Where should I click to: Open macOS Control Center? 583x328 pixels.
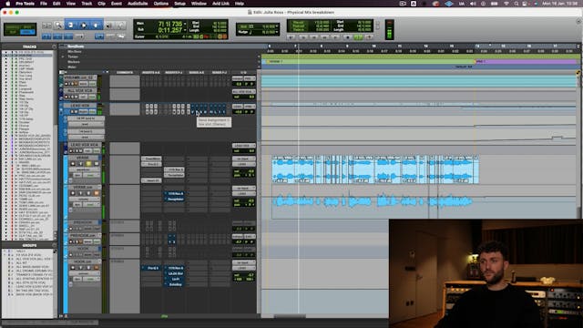tap(525, 4)
